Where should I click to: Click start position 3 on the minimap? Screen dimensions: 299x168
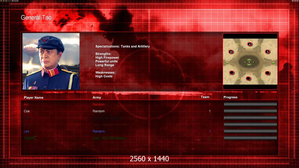click(x=267, y=52)
